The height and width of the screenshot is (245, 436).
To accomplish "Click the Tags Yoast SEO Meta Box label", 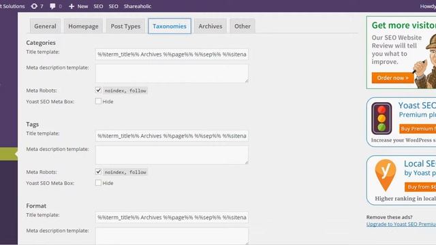I will 50,183.
